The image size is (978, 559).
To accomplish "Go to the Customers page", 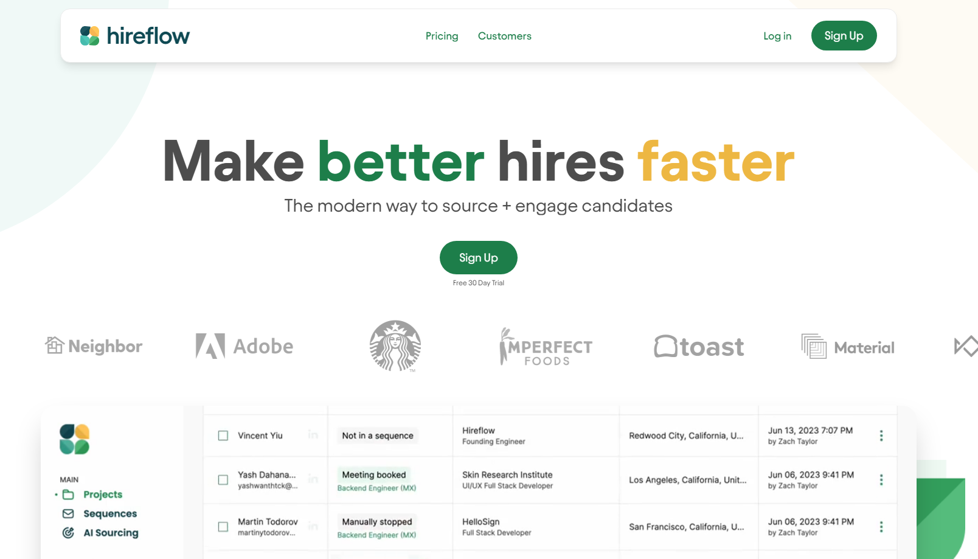I will coord(504,36).
